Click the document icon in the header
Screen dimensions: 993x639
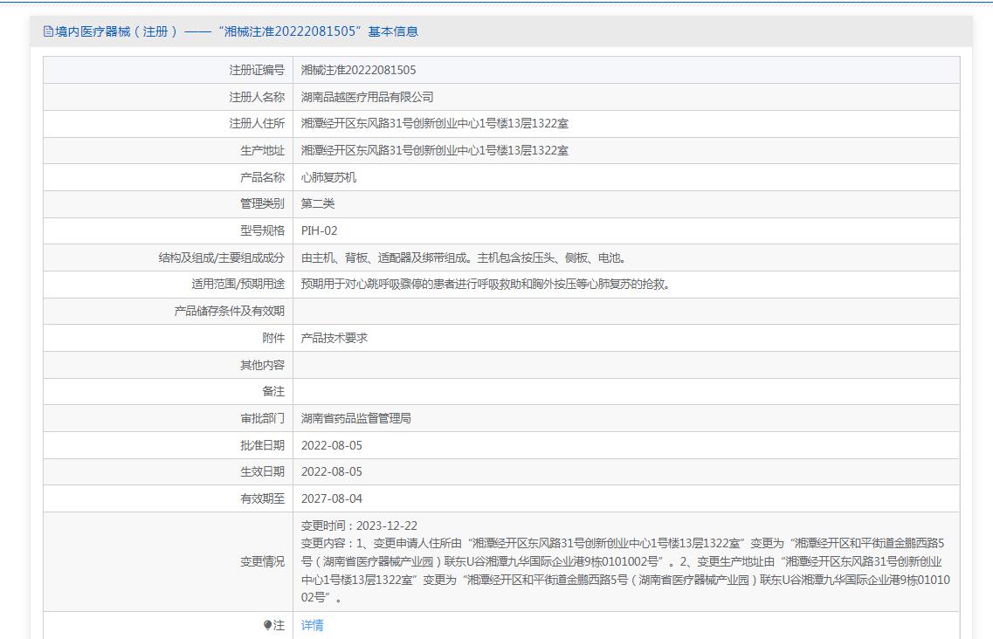(x=48, y=31)
